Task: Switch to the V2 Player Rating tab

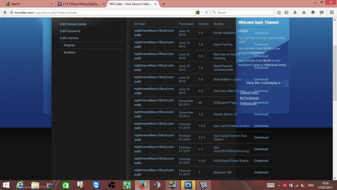Action: [x=80, y=4]
